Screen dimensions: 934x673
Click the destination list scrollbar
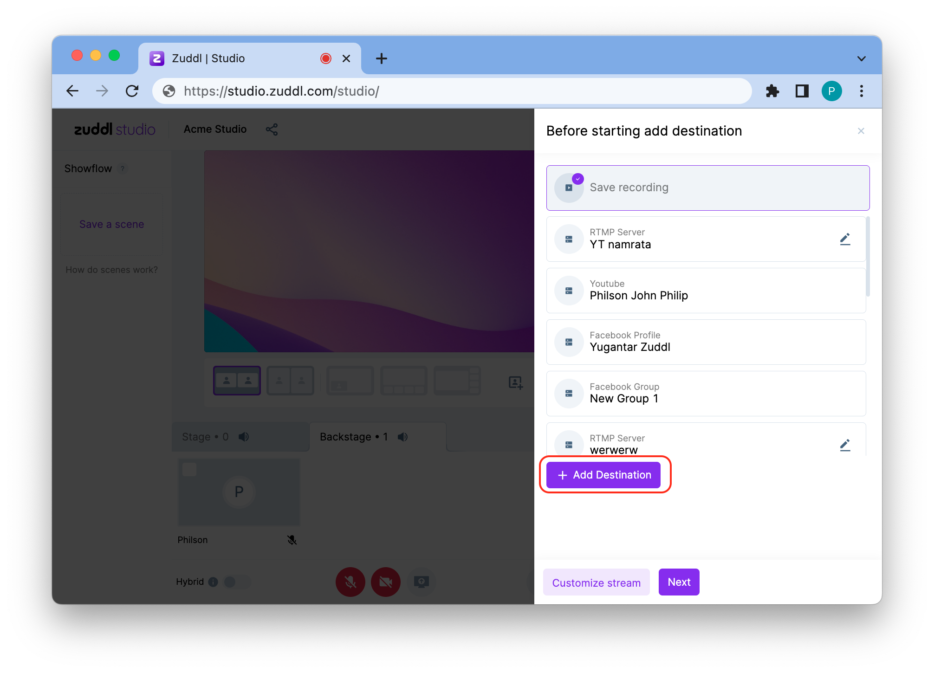pos(867,256)
